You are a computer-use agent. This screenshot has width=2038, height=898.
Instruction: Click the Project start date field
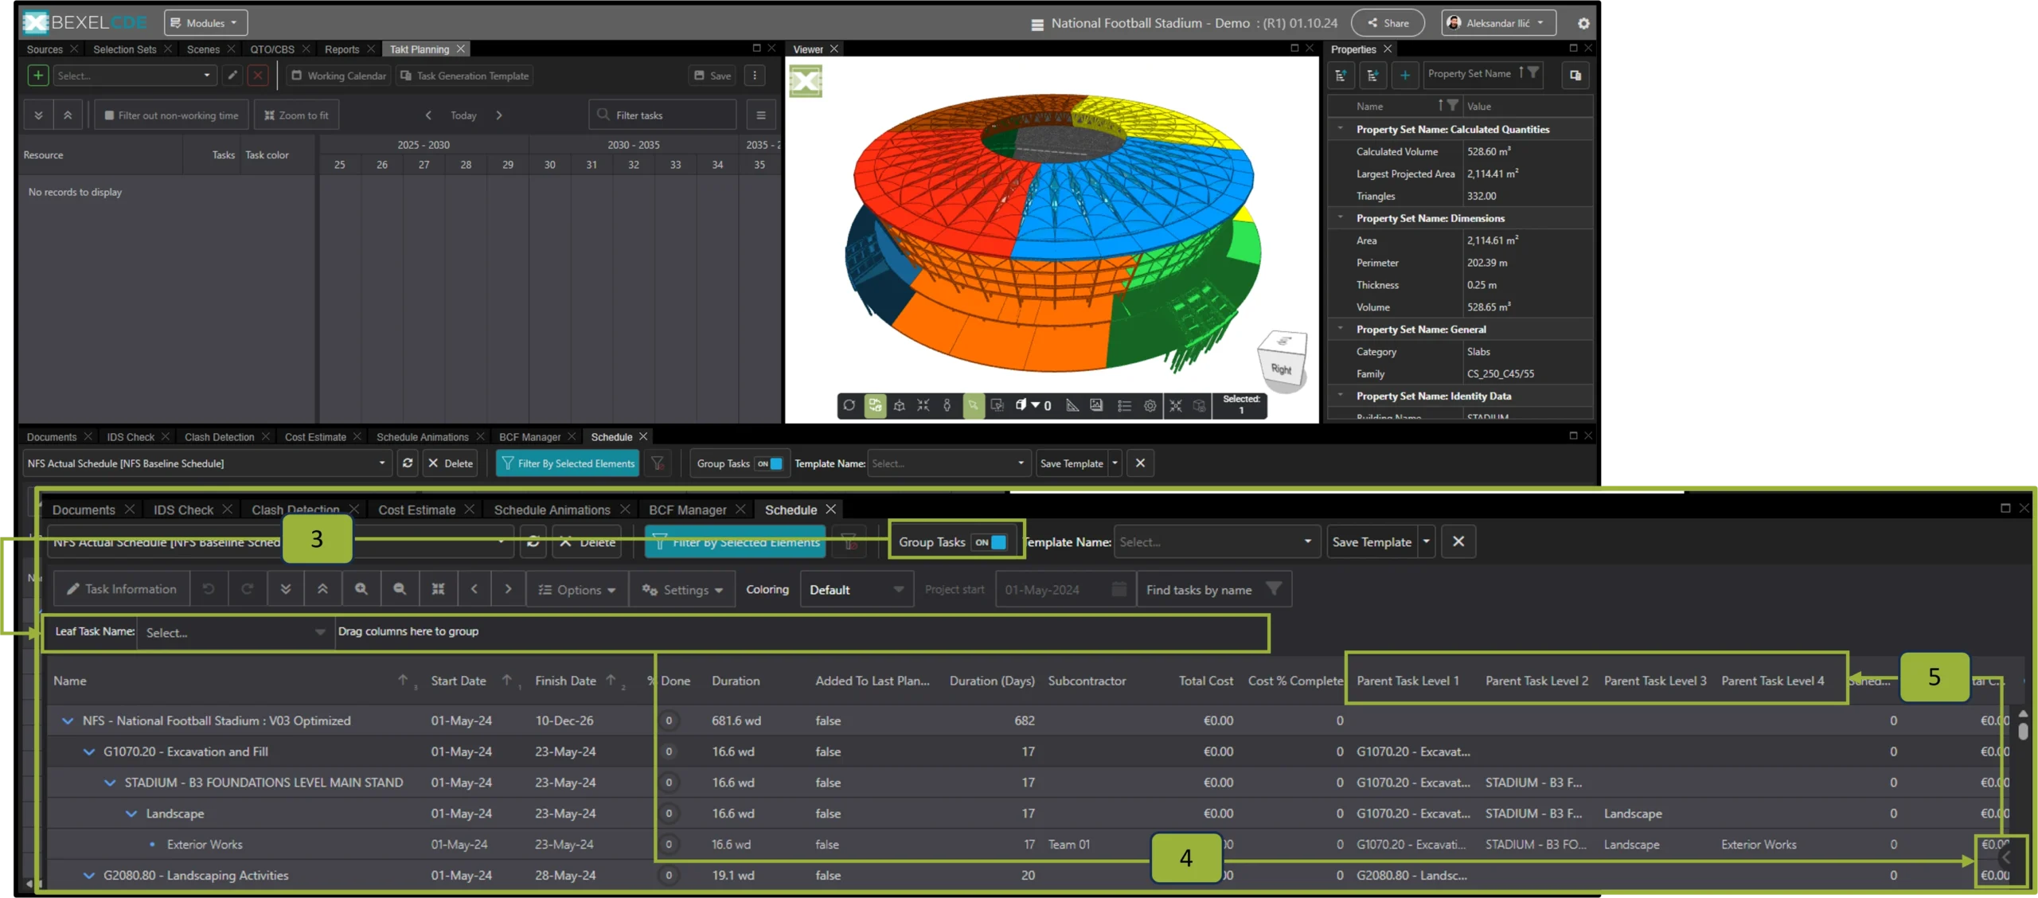1065,590
